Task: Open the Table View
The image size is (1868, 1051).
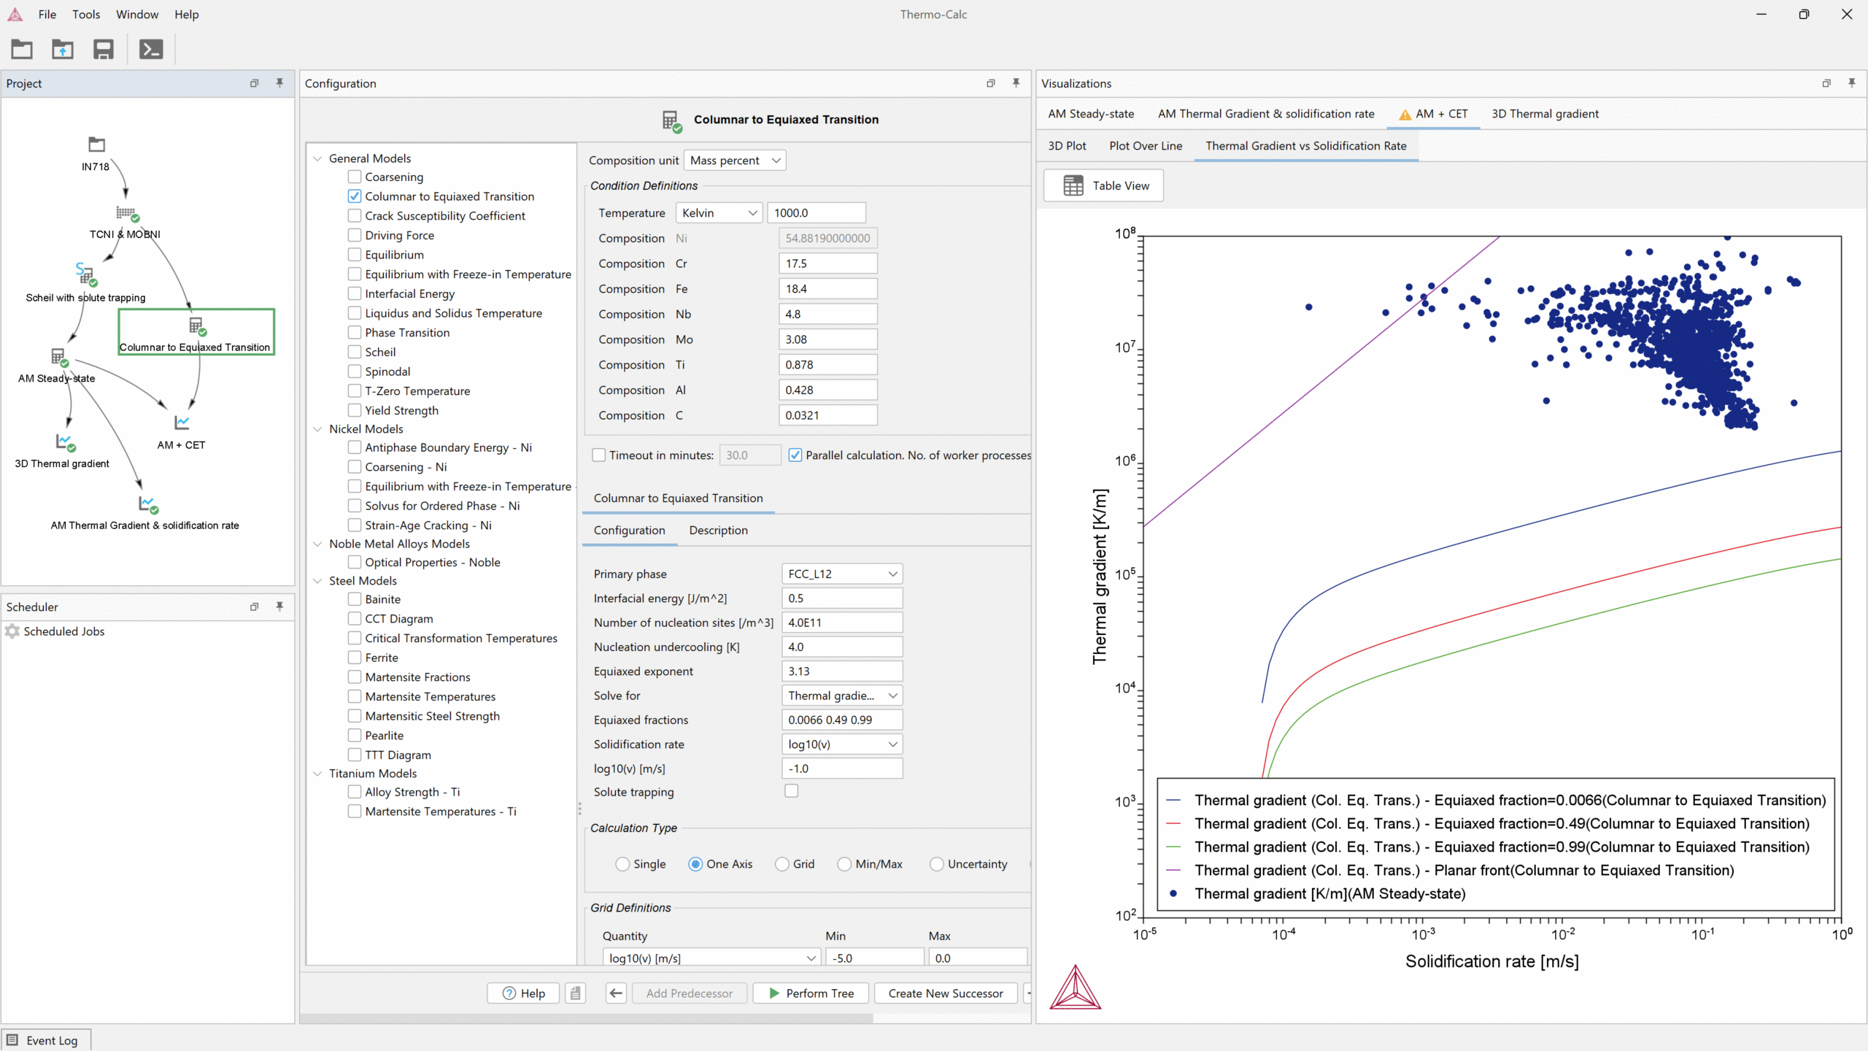Action: click(x=1104, y=185)
